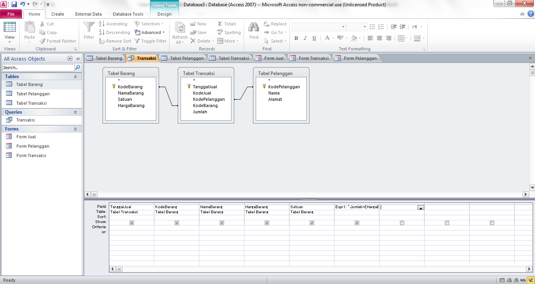Check Show box in empty seventh column

[x=402, y=223]
